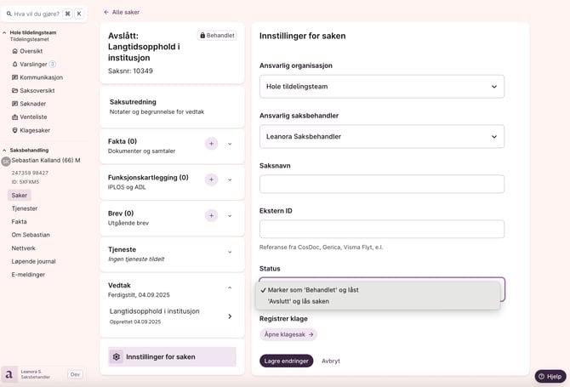Screen dimensions: 570x387
Task: Click Lagre endringer button
Action: pyautogui.click(x=286, y=361)
